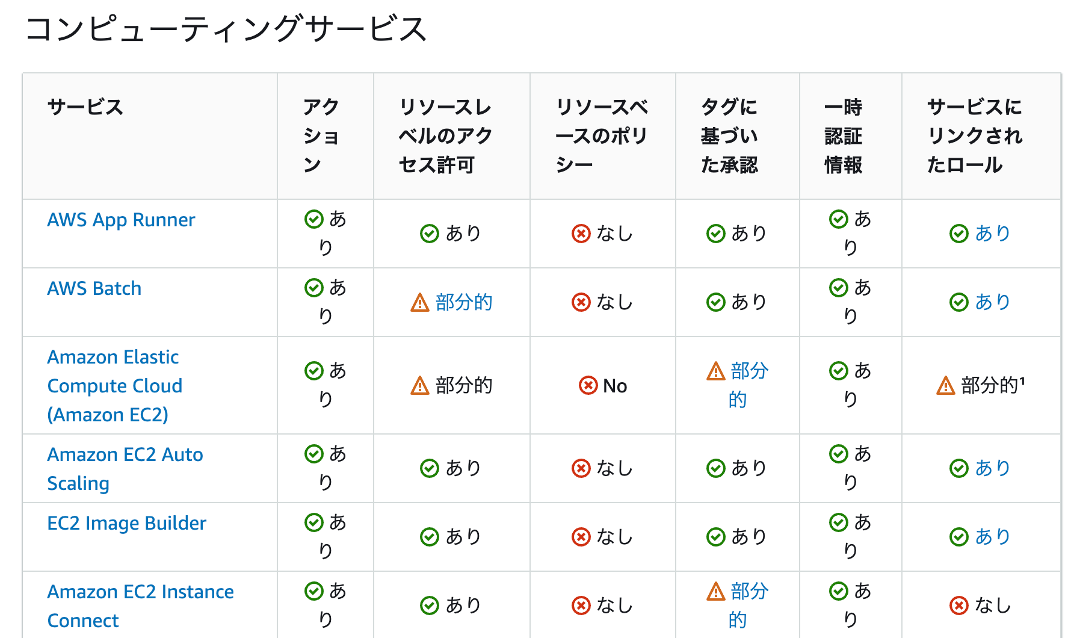Open Amazon EC2 Instance Connect link
The image size is (1071, 638).
(140, 606)
